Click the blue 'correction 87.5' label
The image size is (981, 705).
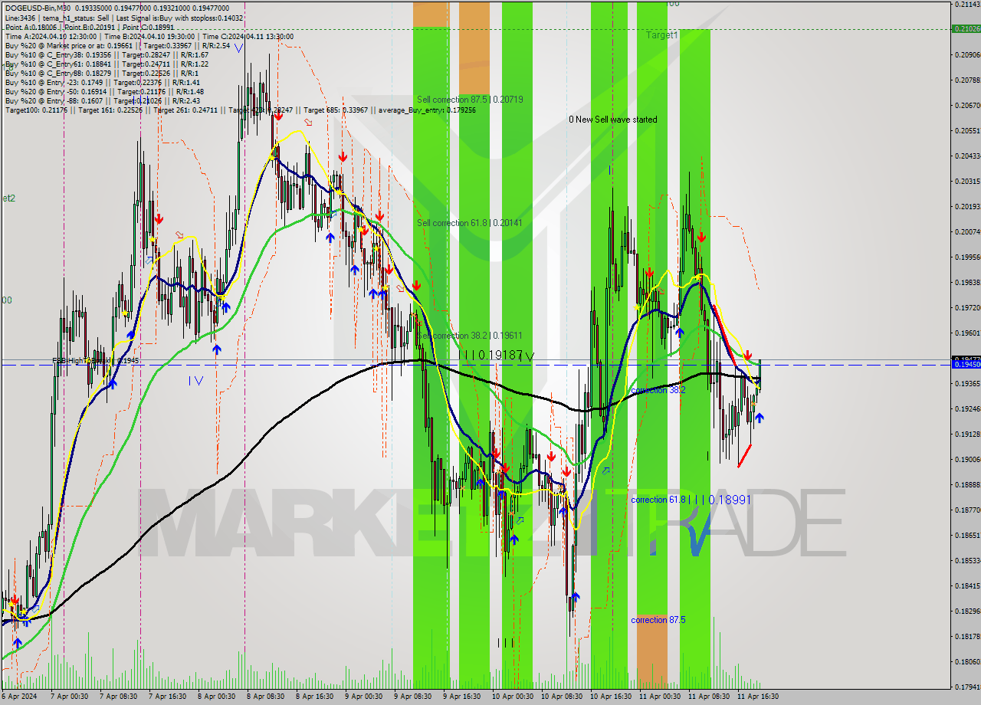658,620
